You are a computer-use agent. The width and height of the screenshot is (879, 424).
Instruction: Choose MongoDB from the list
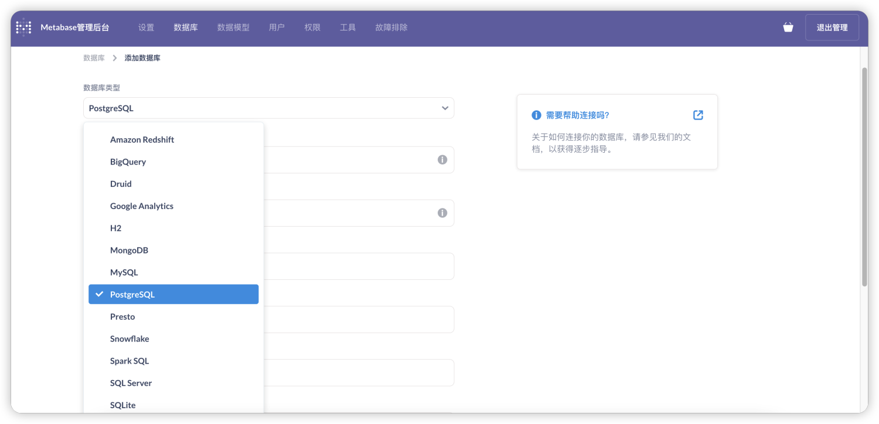[x=173, y=250]
